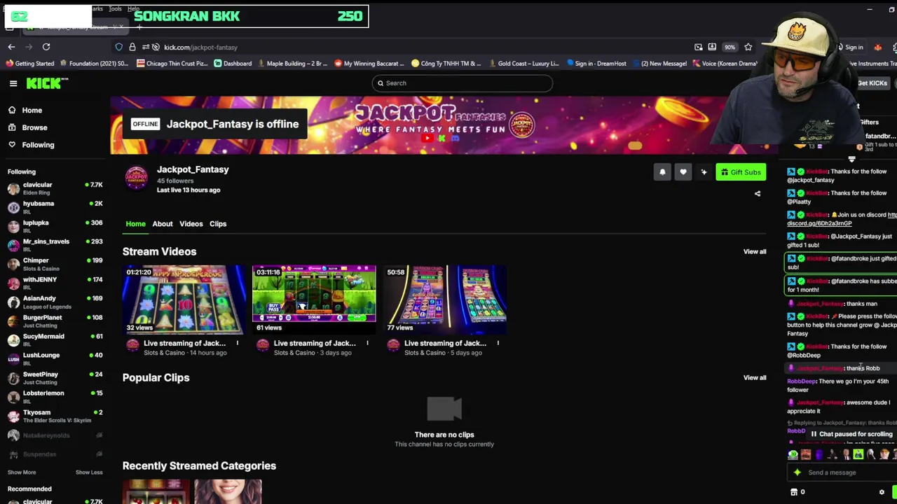Open the Dashboard bookmark

click(x=232, y=64)
